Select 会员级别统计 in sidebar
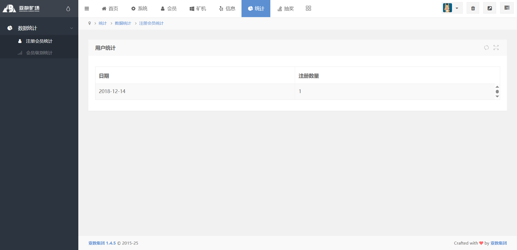The width and height of the screenshot is (517, 250). (39, 53)
